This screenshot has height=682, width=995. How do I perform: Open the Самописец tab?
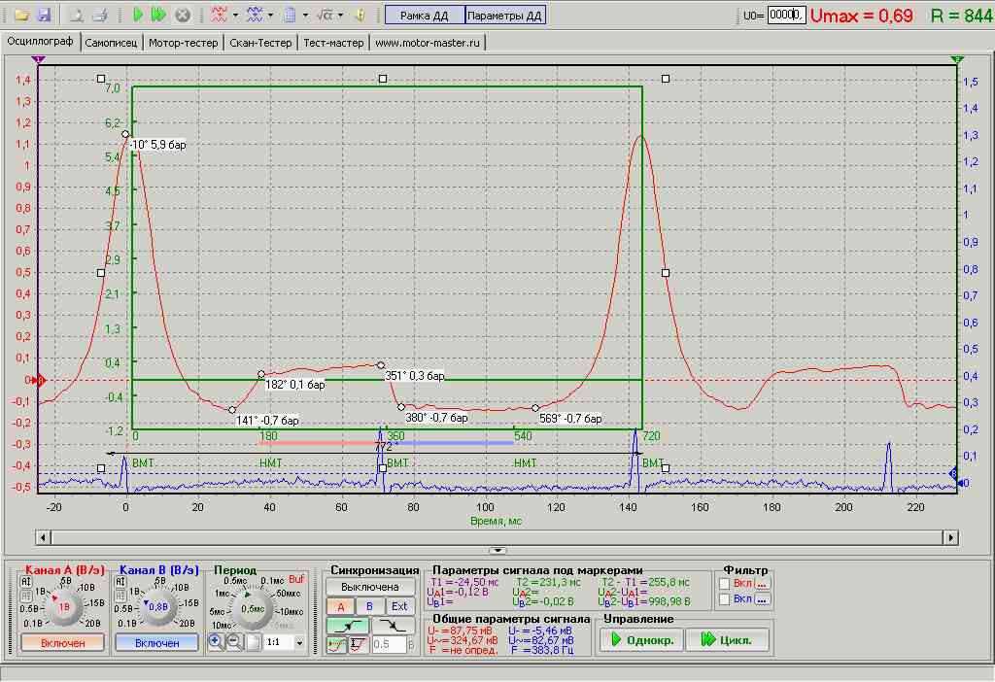[112, 43]
